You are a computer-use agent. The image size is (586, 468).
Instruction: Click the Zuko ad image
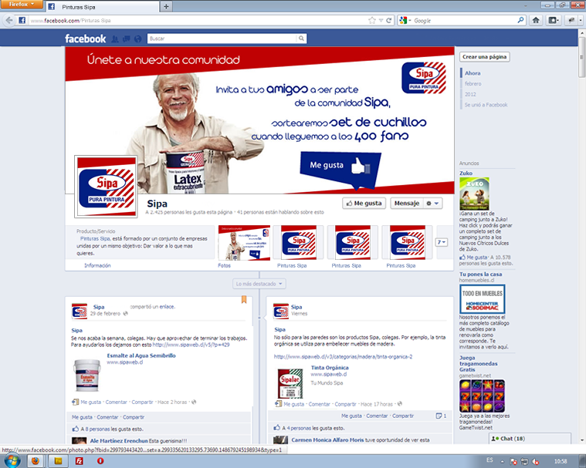point(474,194)
